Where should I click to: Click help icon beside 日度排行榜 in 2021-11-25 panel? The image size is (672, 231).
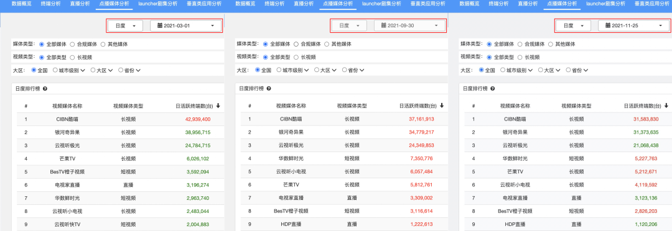coord(493,89)
